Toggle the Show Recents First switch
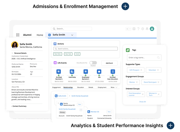This screenshot has height=132, width=180. pos(93,63)
